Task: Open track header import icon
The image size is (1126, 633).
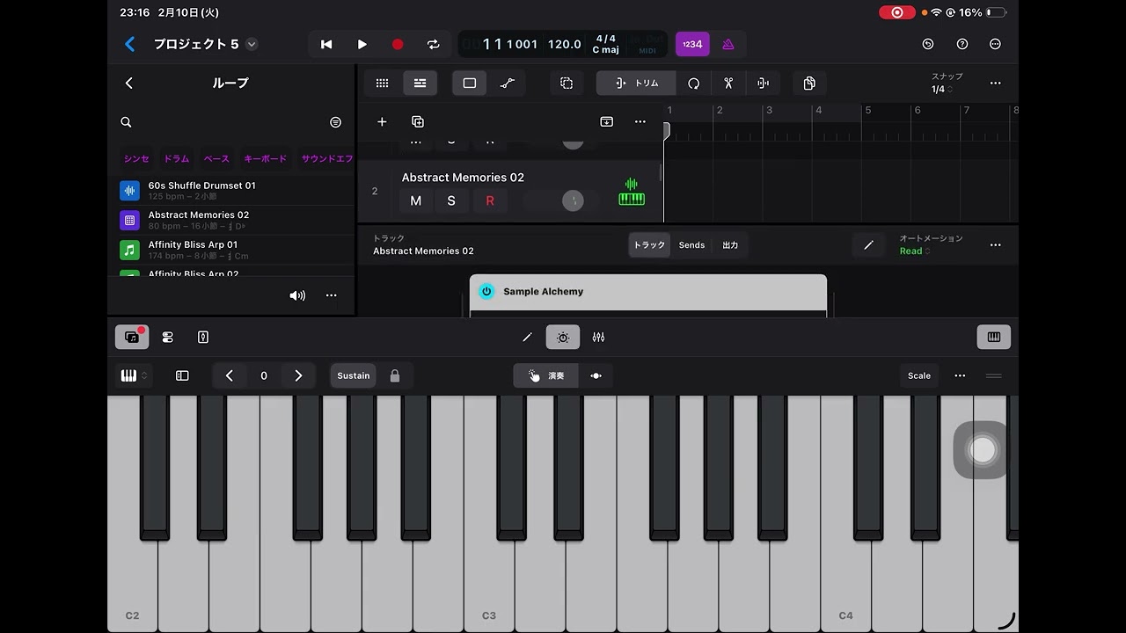Action: pyautogui.click(x=606, y=122)
